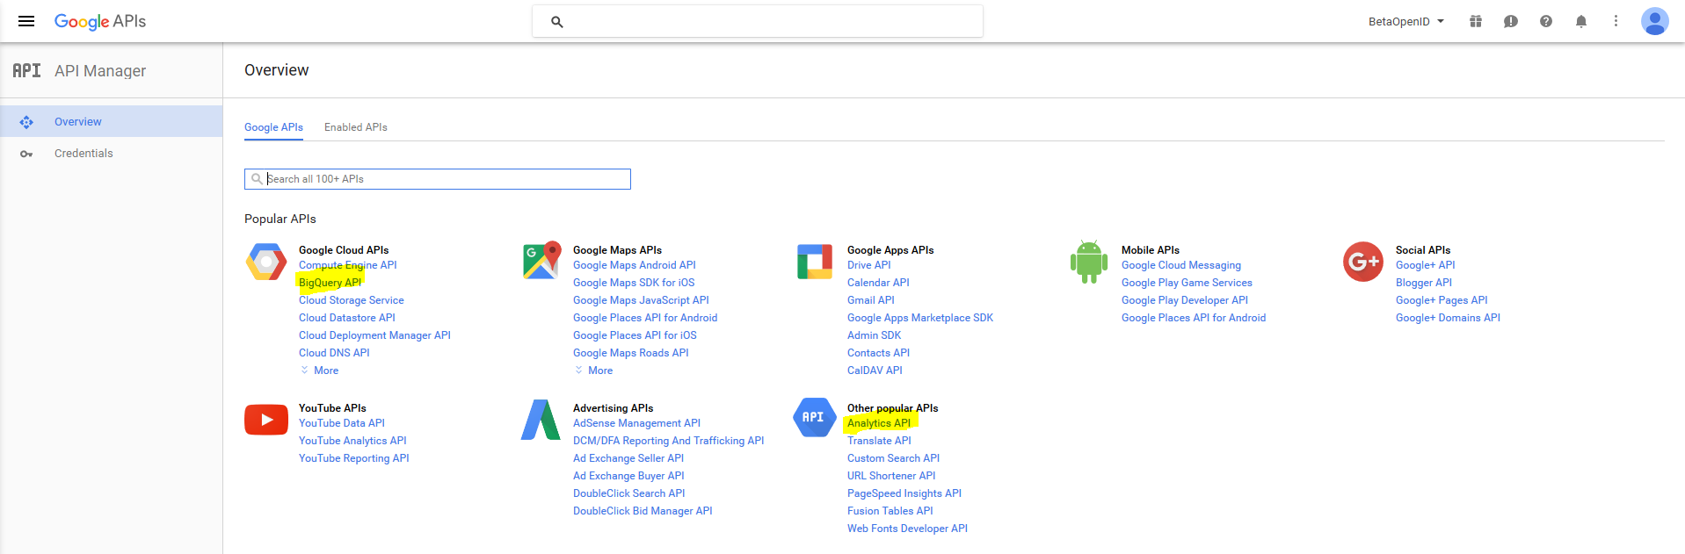Viewport: 1685px width, 554px height.
Task: Click the Google+ Social APIs icon
Action: (x=1363, y=262)
